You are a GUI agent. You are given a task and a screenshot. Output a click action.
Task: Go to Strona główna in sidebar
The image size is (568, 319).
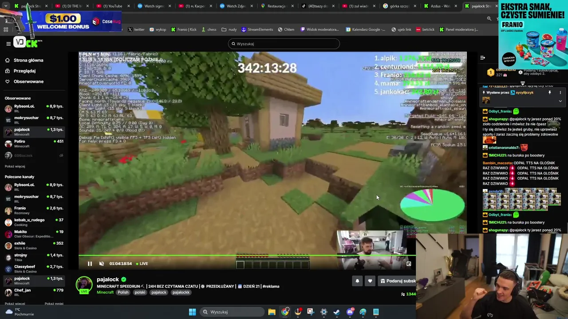(x=28, y=60)
